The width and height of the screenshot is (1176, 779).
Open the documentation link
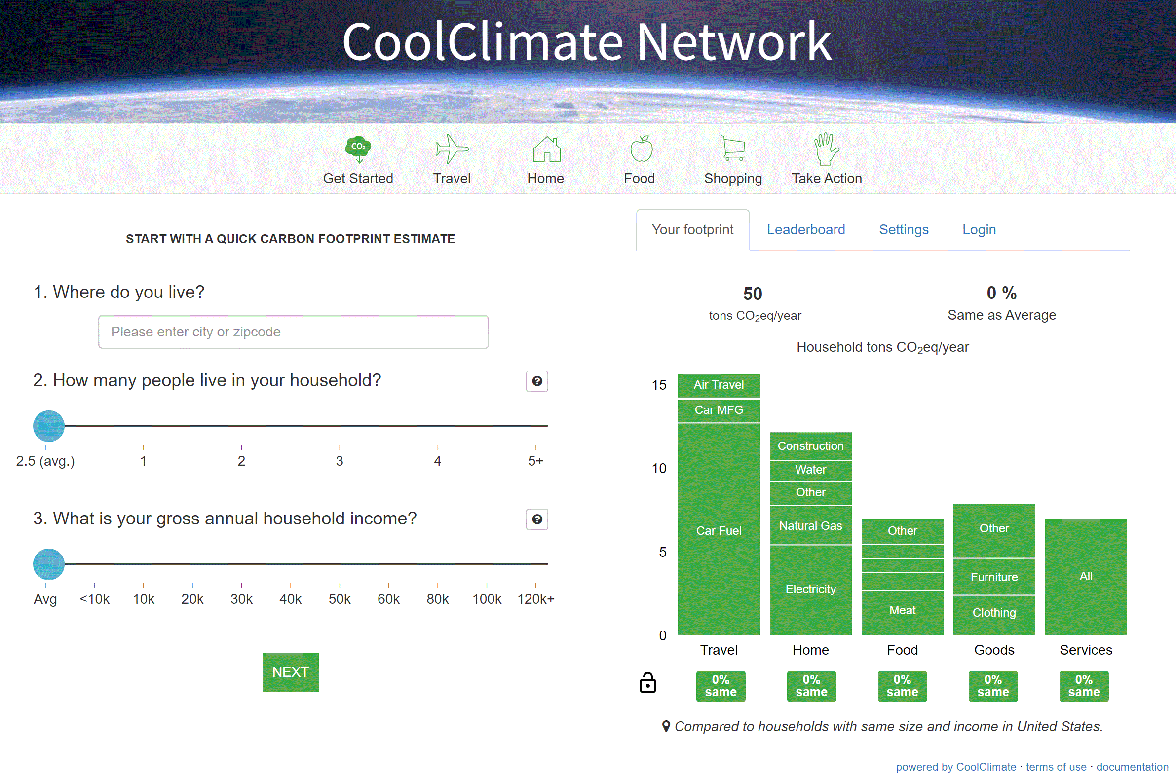[1132, 767]
